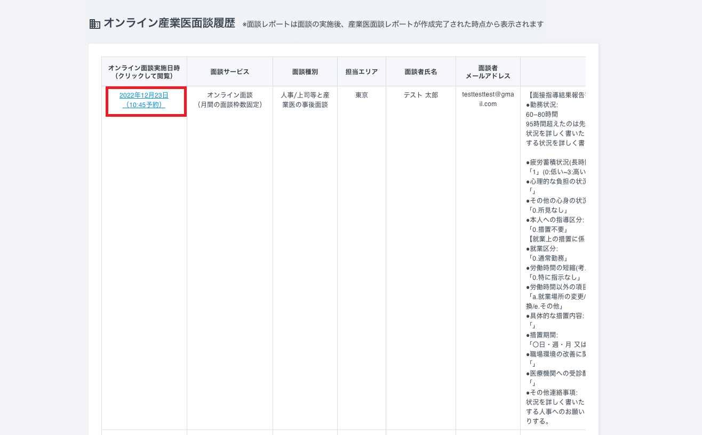Viewport: 702px width, 435px height.
Task: Click the その他連絡事項 entry in the report
Action: [x=553, y=392]
